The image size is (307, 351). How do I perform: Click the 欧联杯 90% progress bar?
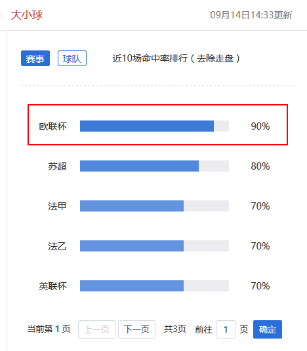(154, 126)
